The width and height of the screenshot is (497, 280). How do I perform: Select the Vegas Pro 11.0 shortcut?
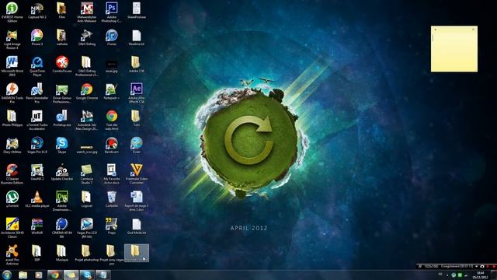(37, 145)
